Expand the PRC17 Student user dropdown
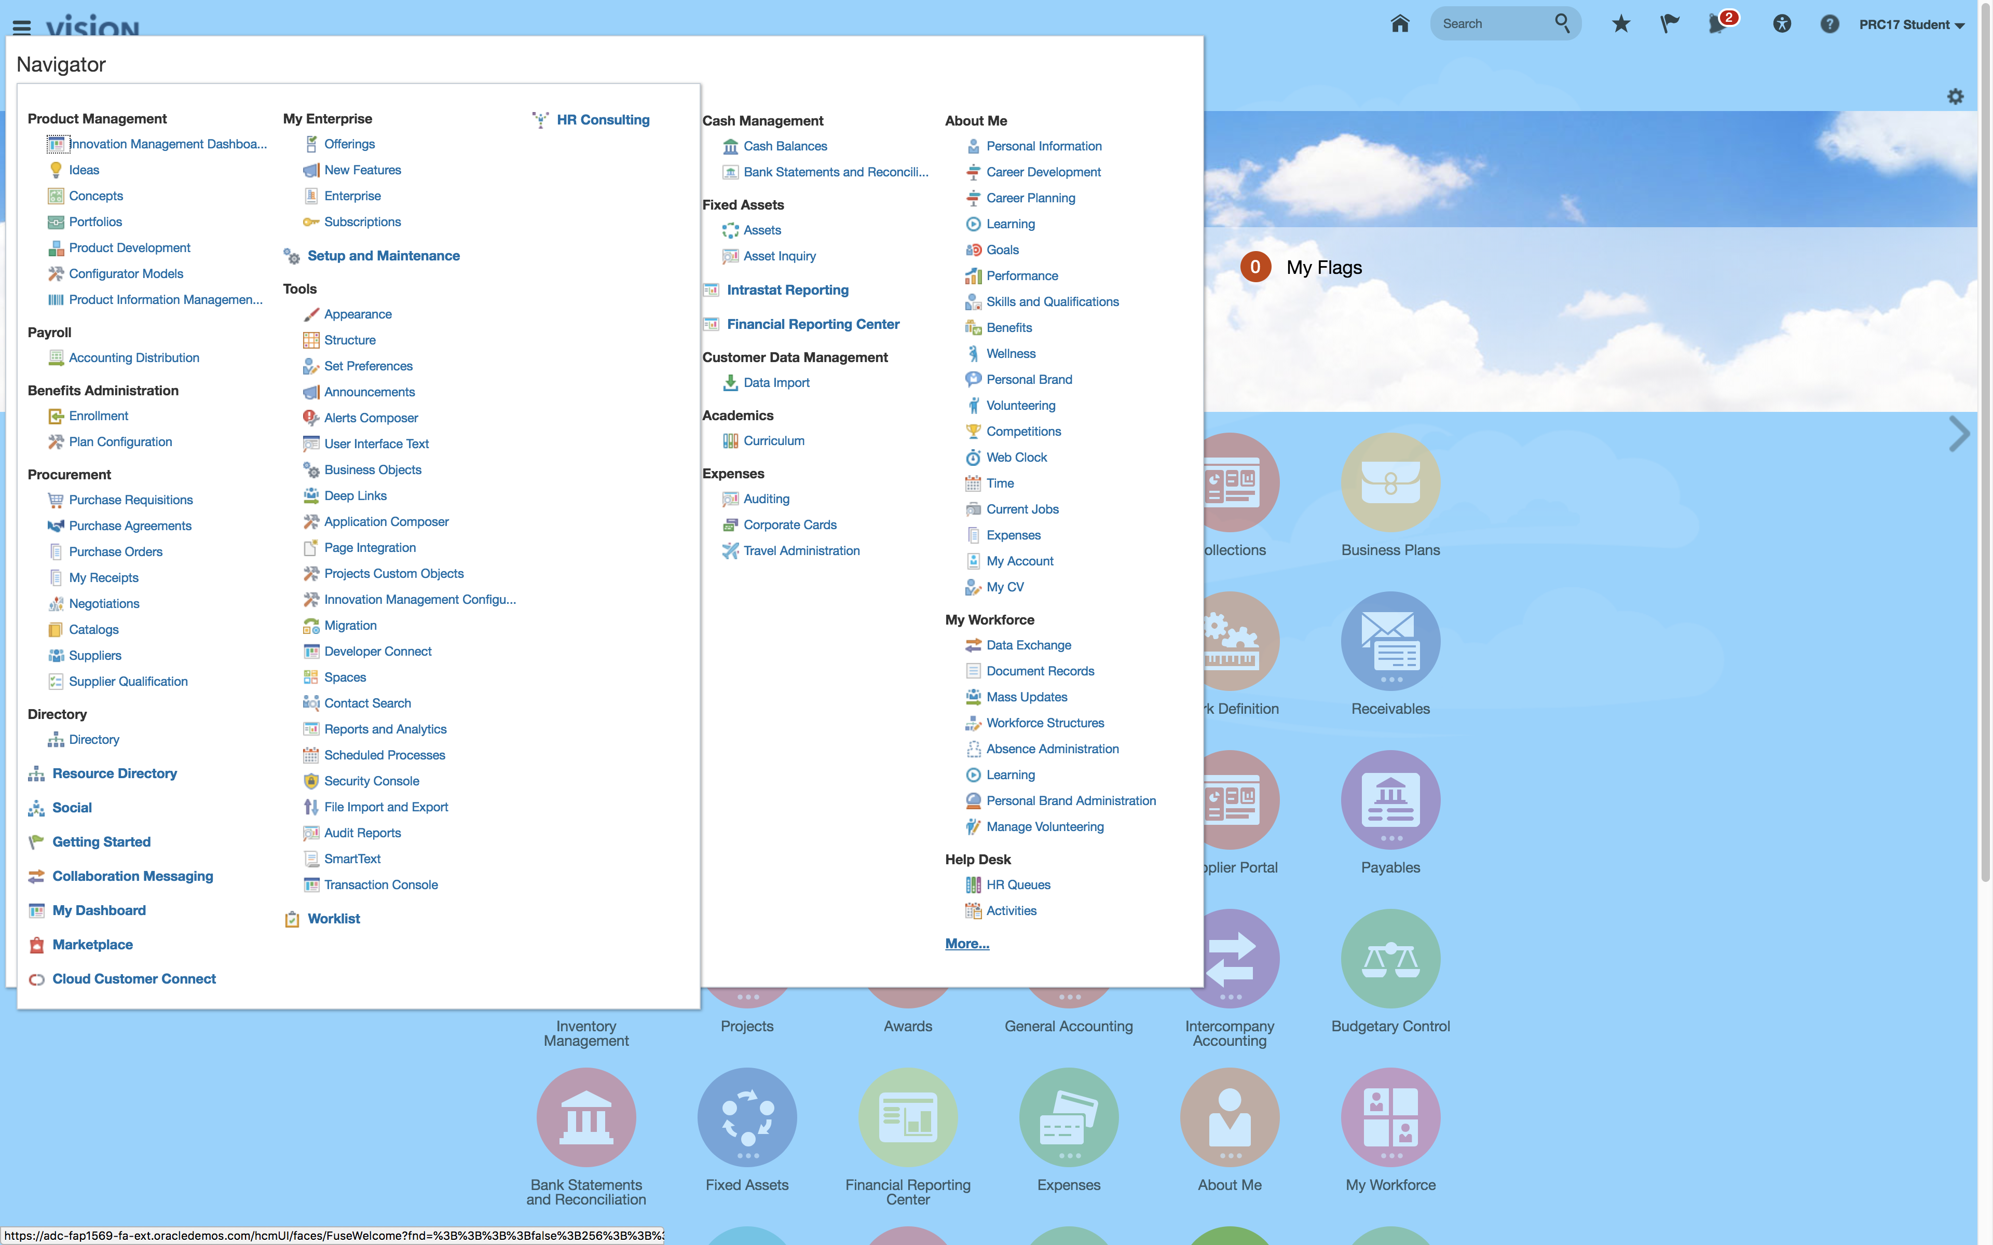1993x1245 pixels. (x=1910, y=25)
